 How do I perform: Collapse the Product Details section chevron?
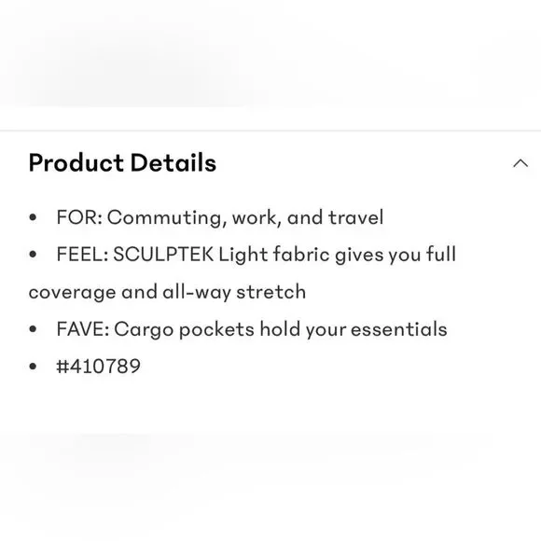tap(520, 163)
